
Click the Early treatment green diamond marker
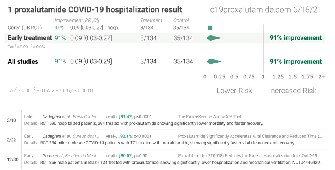[x=213, y=38]
